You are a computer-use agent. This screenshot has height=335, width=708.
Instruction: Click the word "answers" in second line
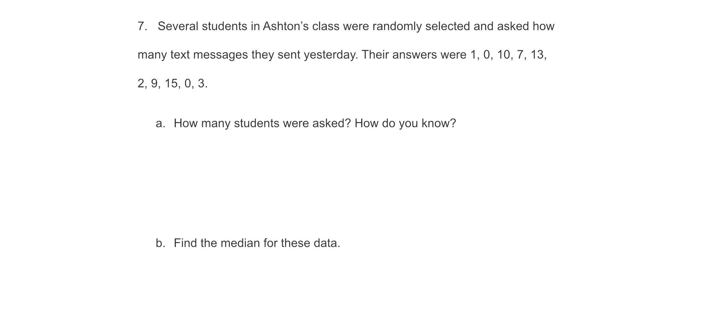point(414,55)
